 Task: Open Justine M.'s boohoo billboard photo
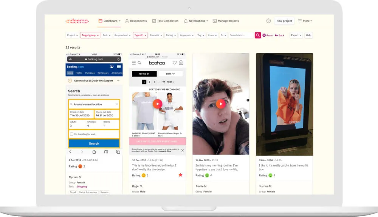(285, 104)
